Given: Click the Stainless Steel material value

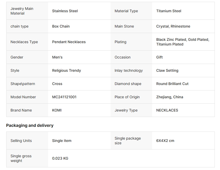Looking at the screenshot, I should [x=65, y=11].
